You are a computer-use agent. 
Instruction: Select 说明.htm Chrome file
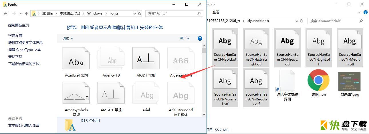[x=318, y=83]
